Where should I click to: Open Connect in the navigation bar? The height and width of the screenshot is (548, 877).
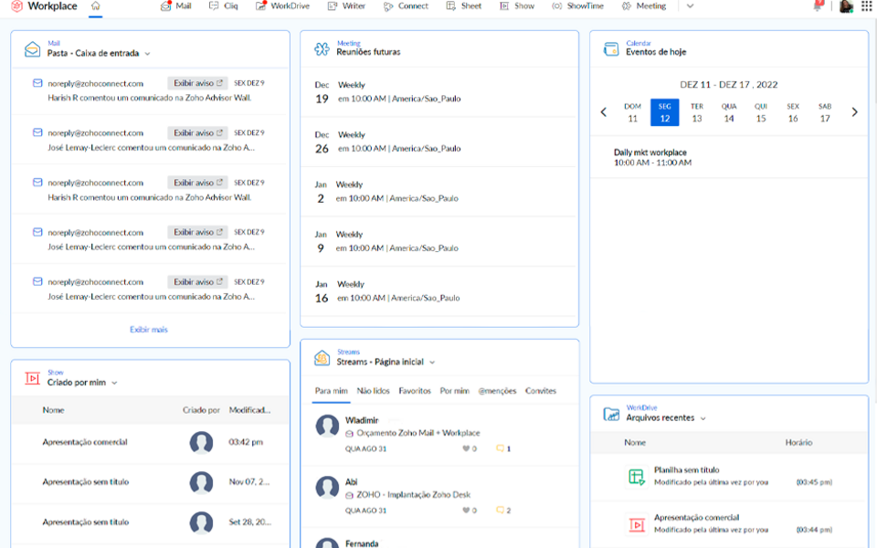point(406,6)
